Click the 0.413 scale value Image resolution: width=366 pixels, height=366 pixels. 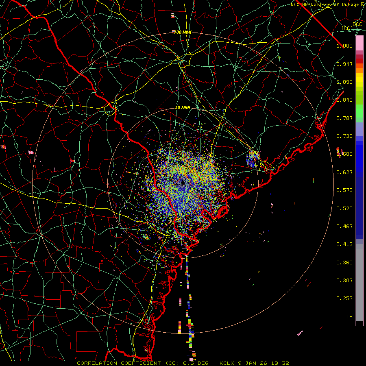point(344,244)
